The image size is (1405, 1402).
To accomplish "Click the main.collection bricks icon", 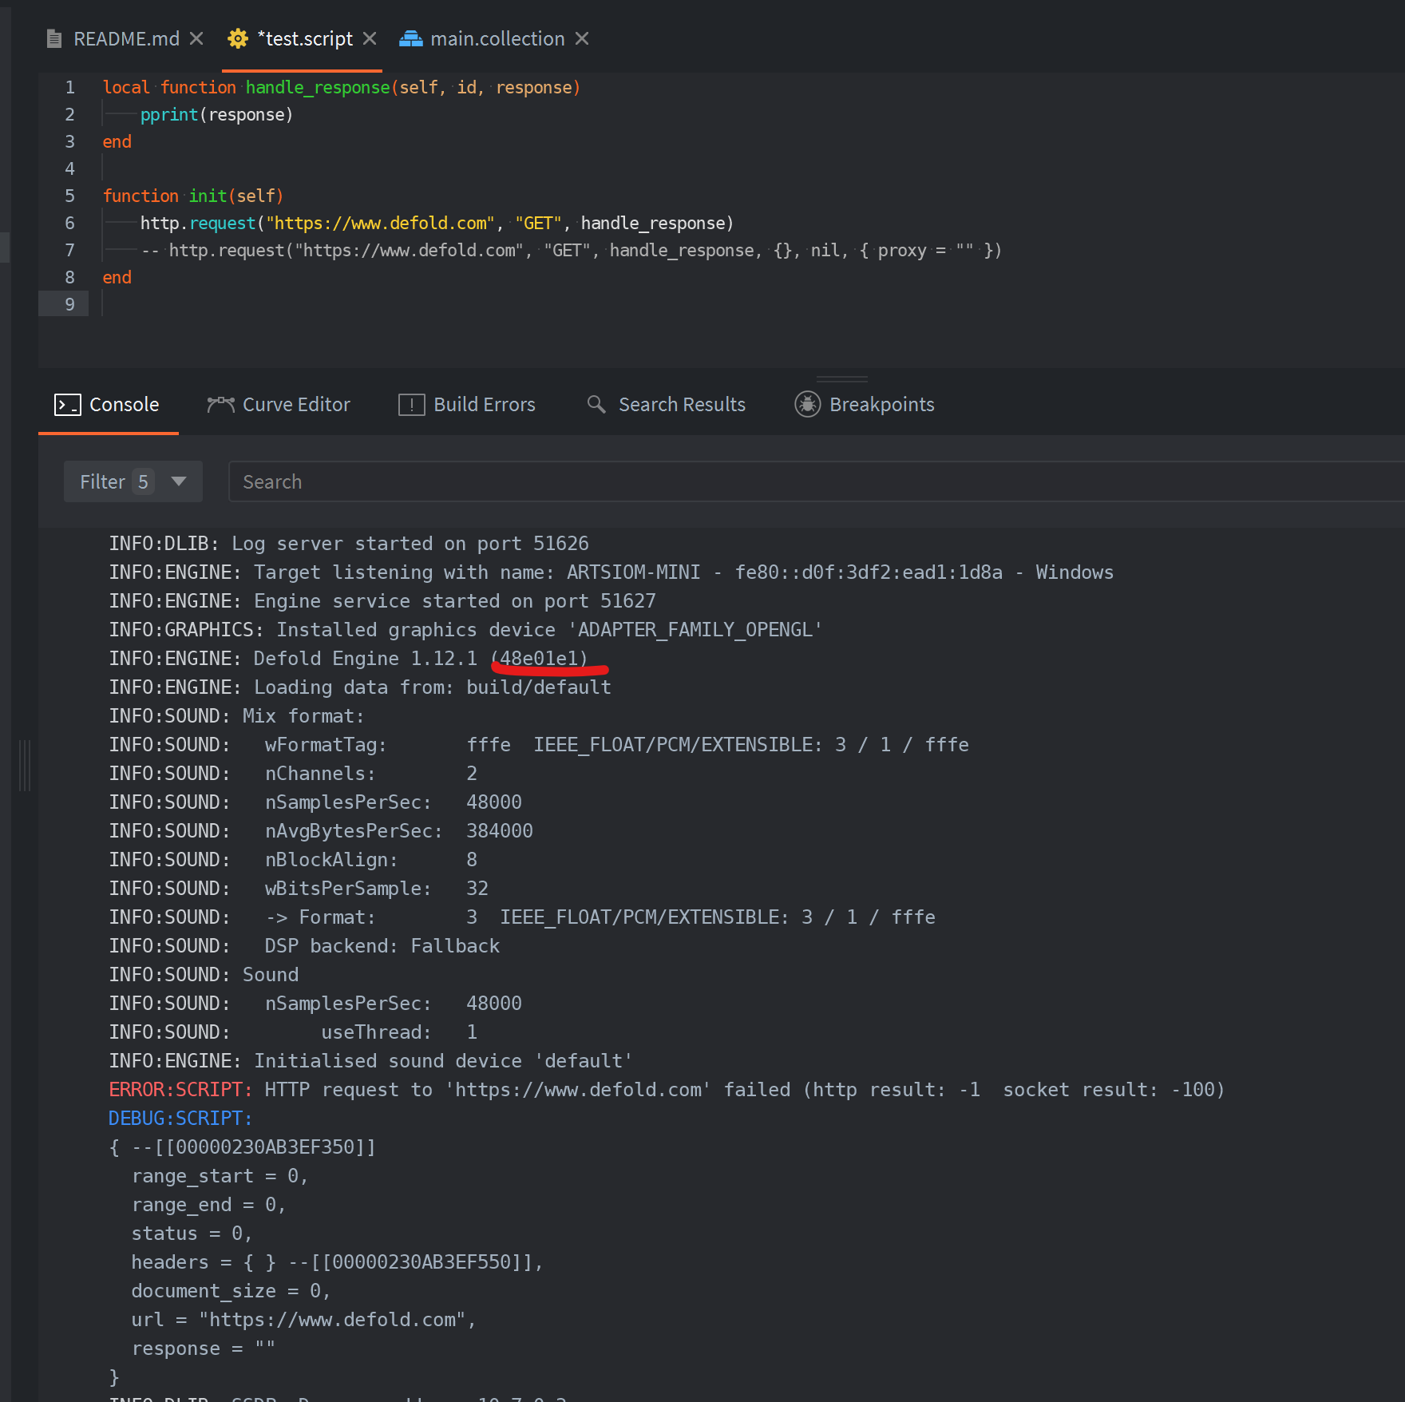I will [411, 39].
